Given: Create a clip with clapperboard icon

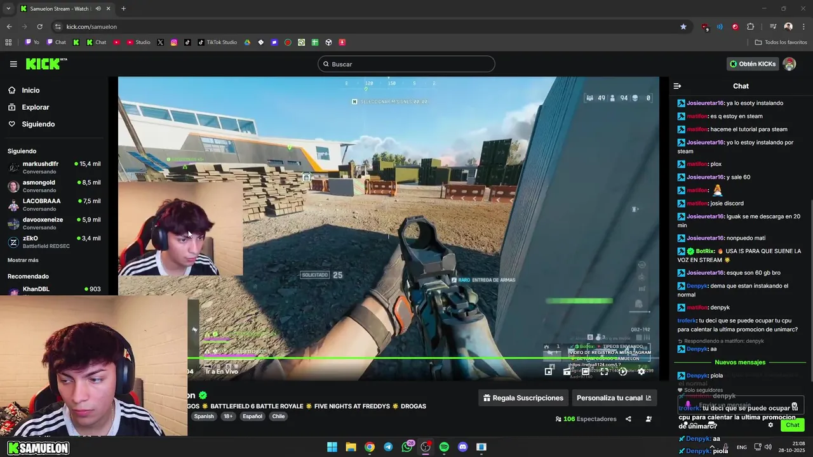Looking at the screenshot, I should [567, 371].
